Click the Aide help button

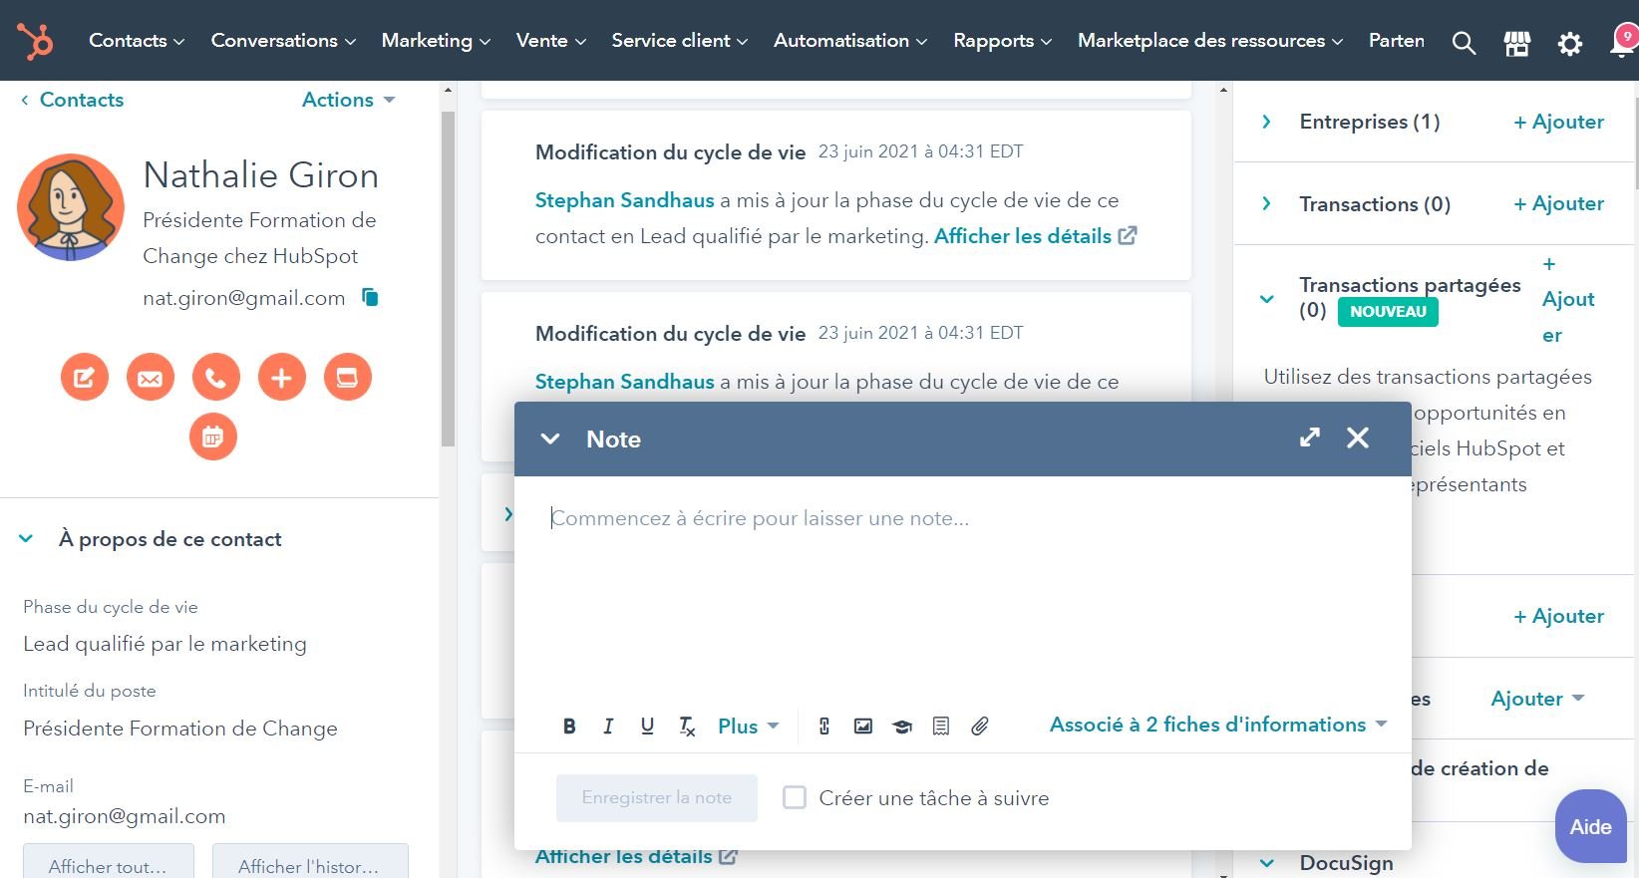click(1590, 826)
